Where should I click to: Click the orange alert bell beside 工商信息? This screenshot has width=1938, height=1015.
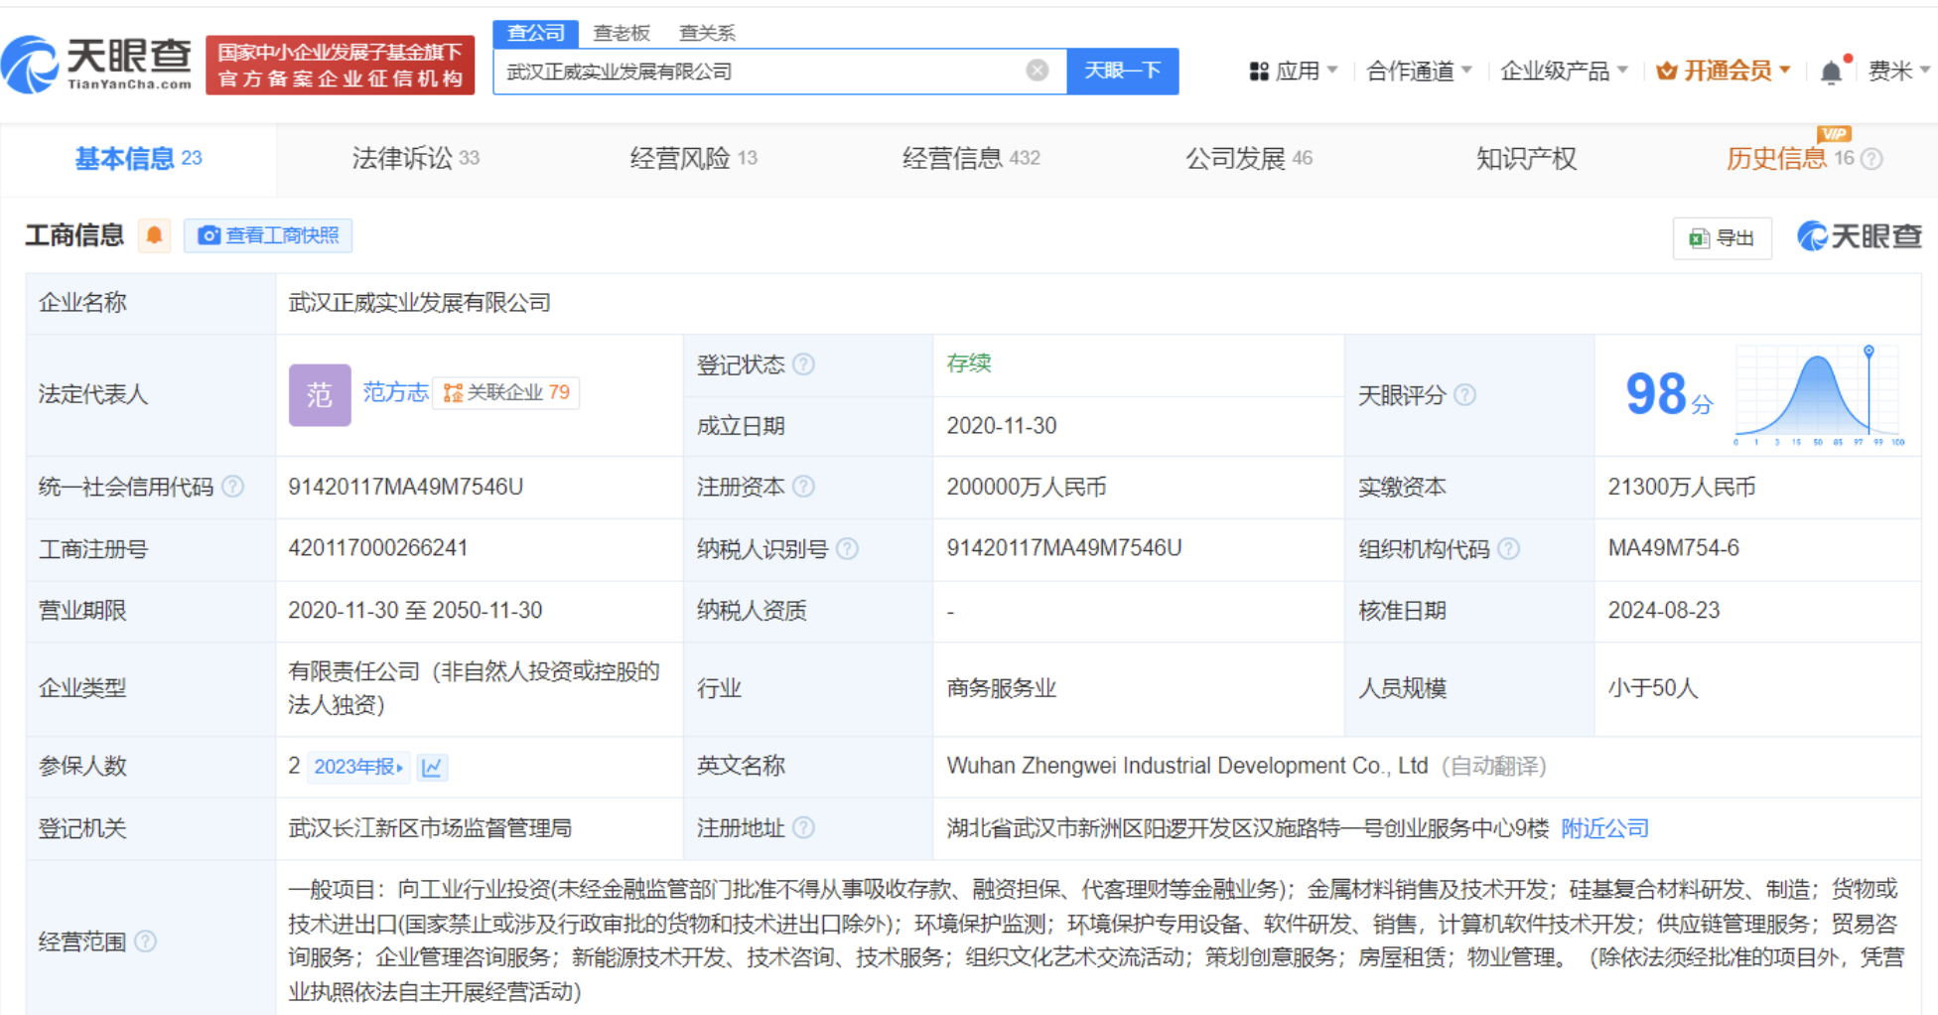pyautogui.click(x=154, y=235)
